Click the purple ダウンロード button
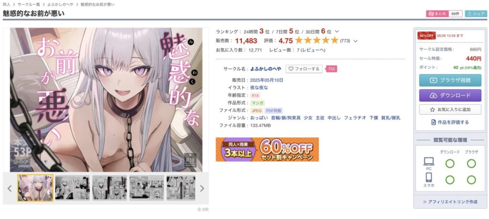 (450, 95)
